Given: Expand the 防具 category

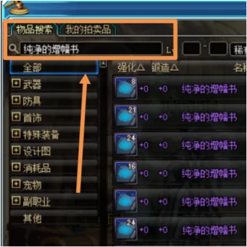Looking at the screenshot, I should tap(16, 100).
